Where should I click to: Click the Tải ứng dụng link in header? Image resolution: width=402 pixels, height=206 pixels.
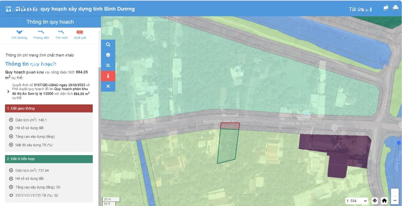[360, 9]
